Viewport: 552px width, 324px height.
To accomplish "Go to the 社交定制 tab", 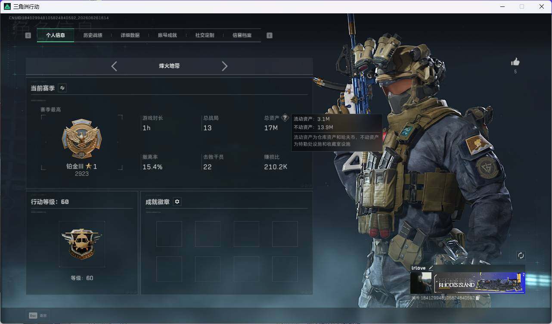I will [x=205, y=35].
